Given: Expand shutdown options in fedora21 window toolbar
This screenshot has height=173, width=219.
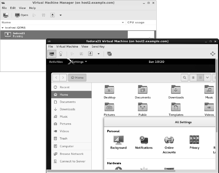Looking at the screenshot, I should coord(99,54).
